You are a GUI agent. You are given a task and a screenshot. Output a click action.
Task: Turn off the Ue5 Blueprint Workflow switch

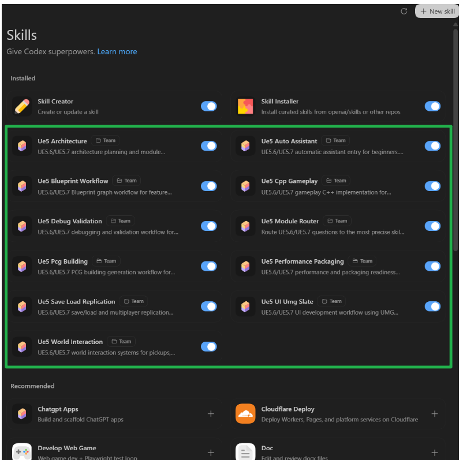[208, 186]
